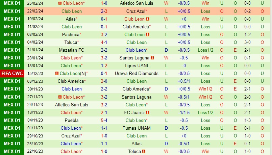Click the 4-1 Toluca match score

104,43
